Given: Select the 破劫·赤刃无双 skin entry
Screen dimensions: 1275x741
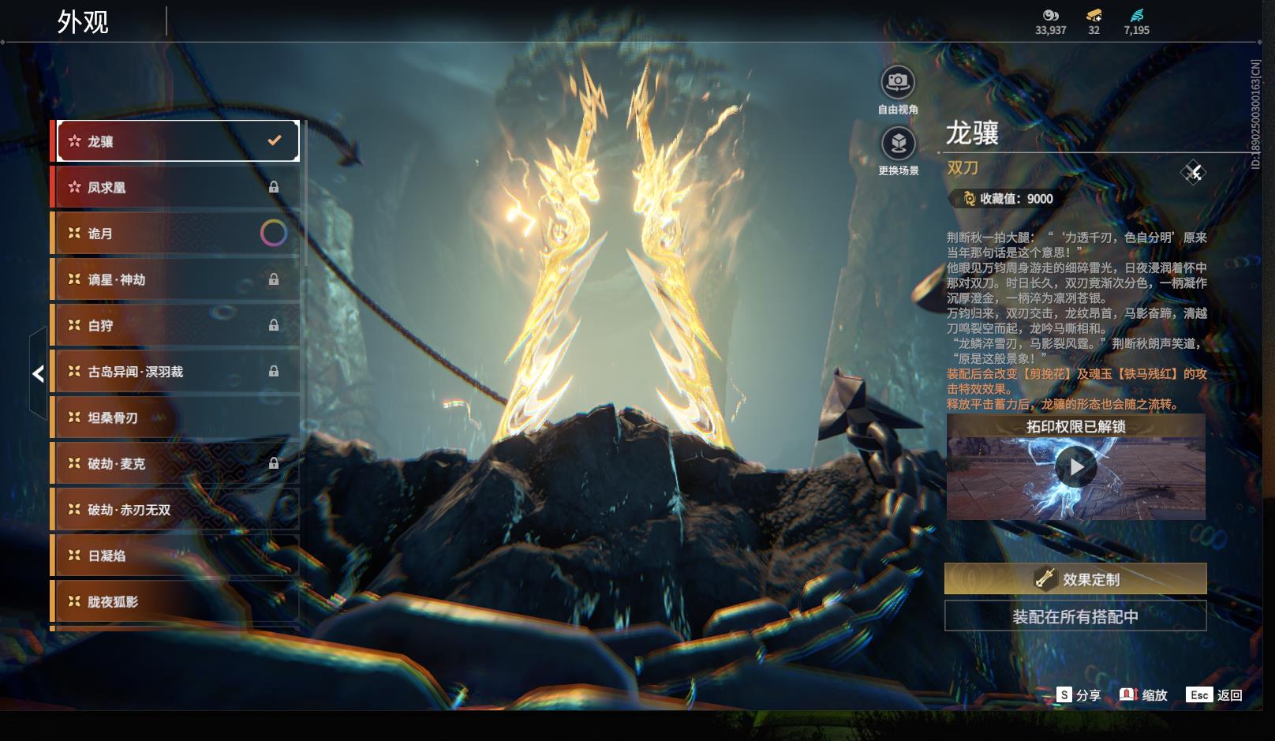Looking at the screenshot, I should coord(178,510).
